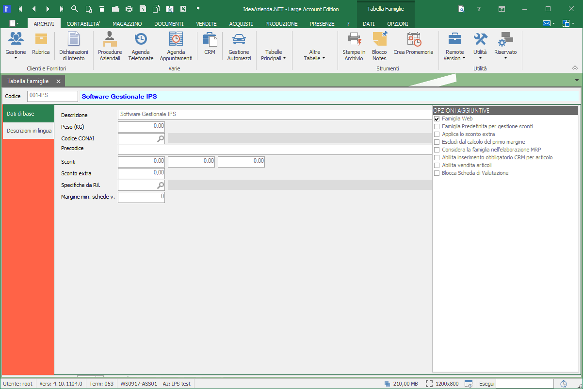This screenshot has height=389, width=583.
Task: Open Riservato dropdown
Action: (505, 46)
